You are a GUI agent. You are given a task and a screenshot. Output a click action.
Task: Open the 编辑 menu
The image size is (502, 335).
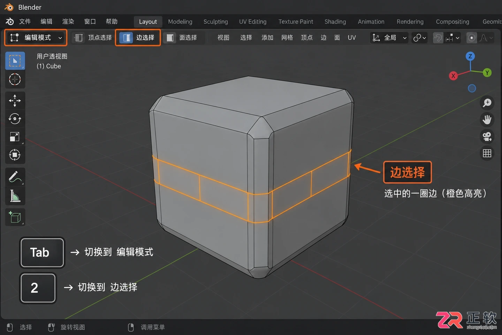pos(46,22)
